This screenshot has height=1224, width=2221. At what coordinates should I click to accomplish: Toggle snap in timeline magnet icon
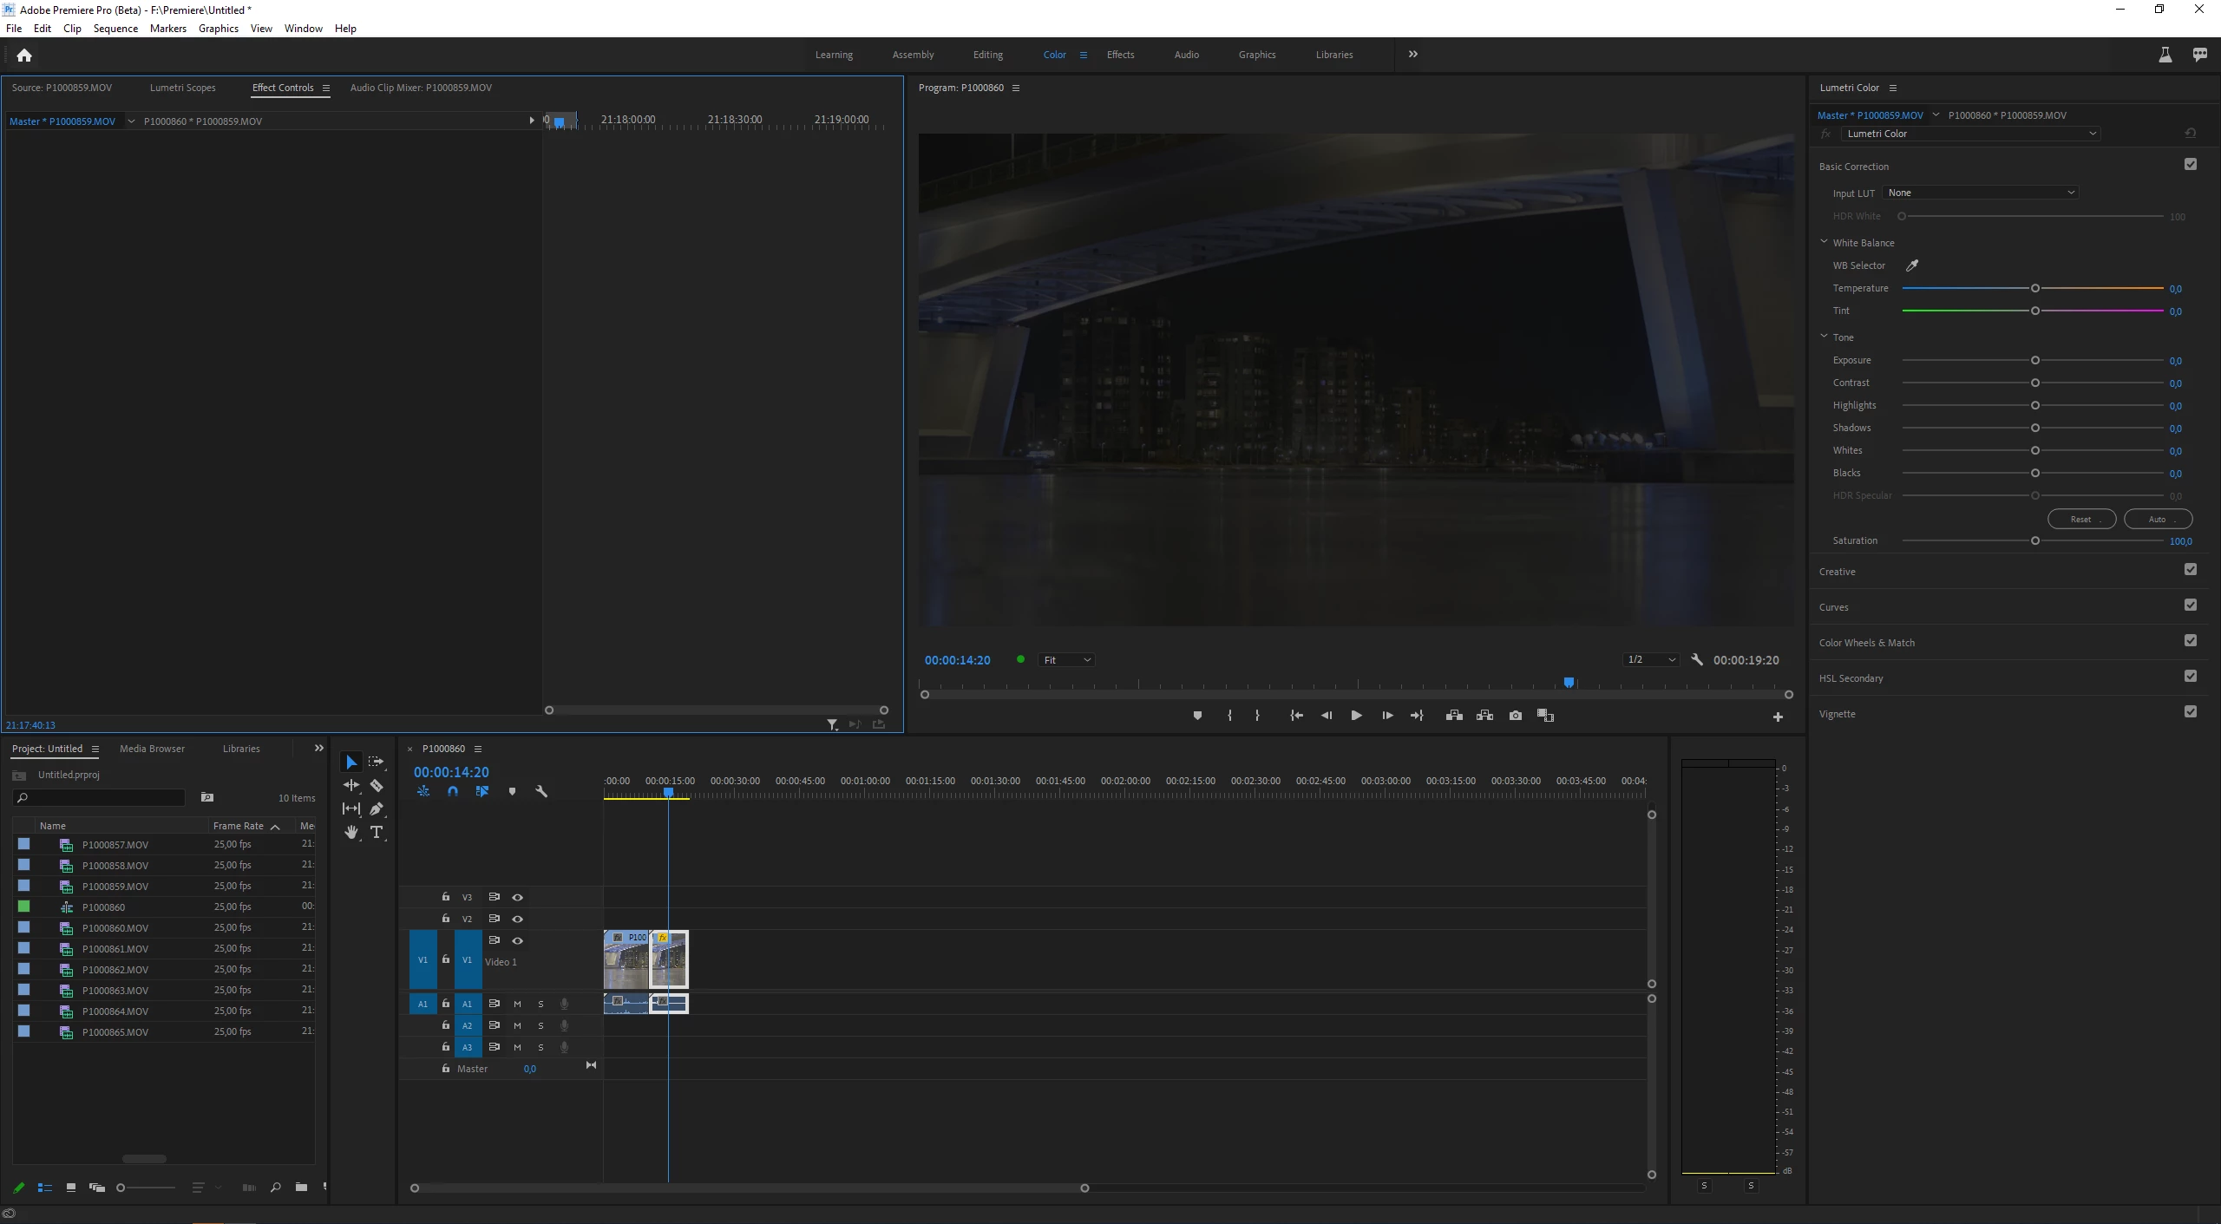click(x=452, y=792)
